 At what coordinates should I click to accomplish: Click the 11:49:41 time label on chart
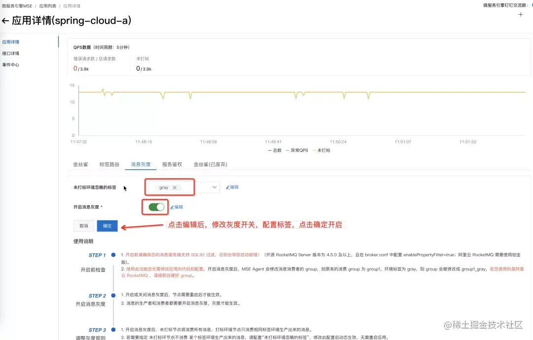click(273, 142)
